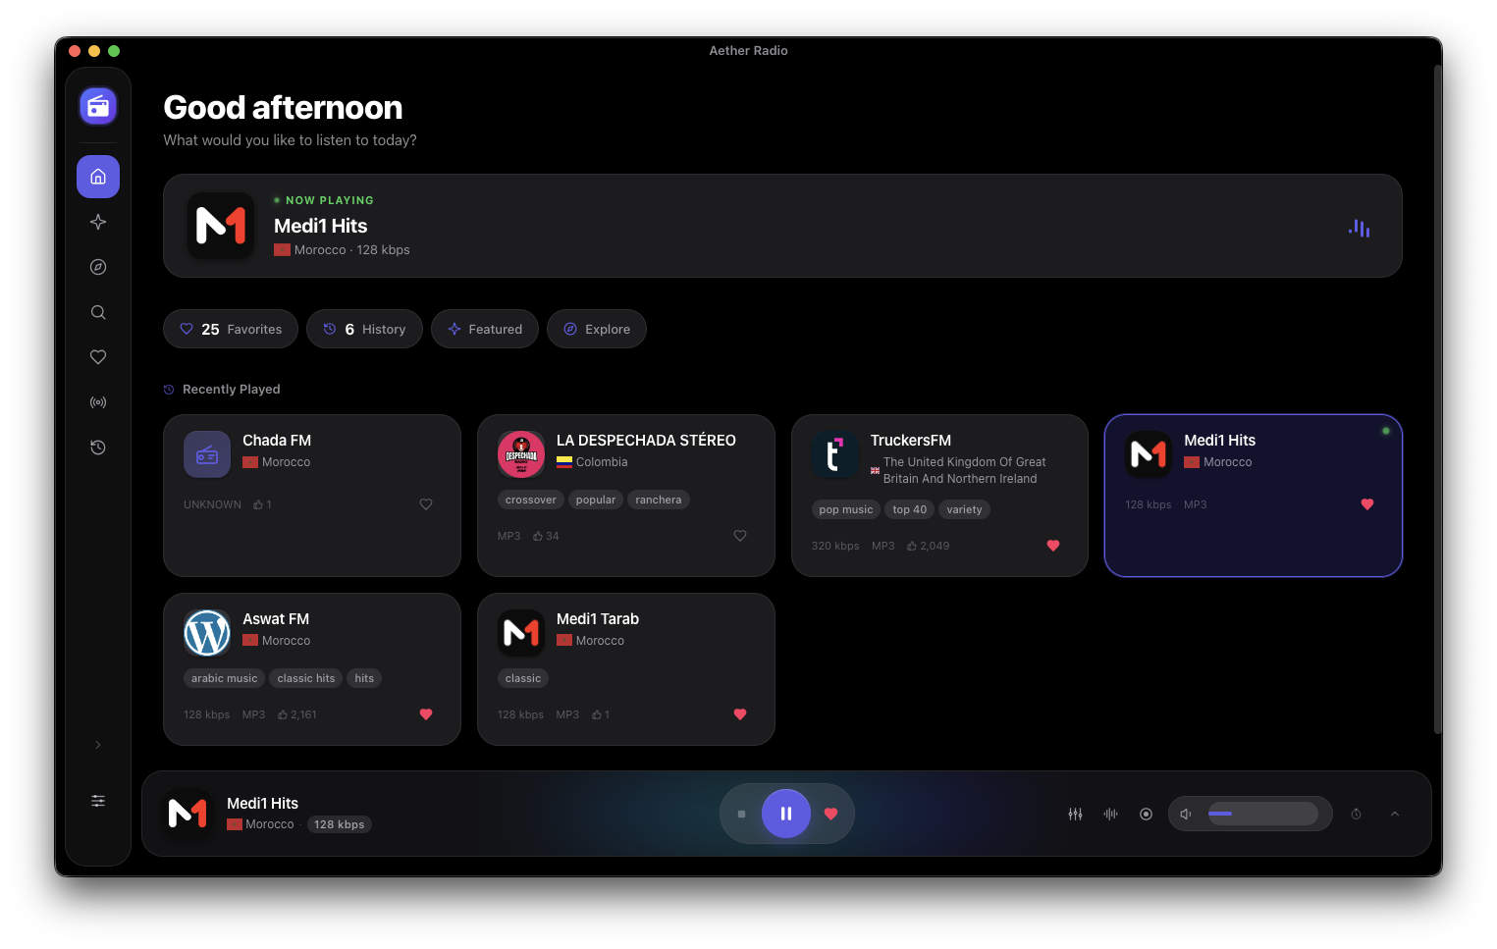The width and height of the screenshot is (1497, 949).
Task: Unfavorite TruckersFM using its heart
Action: (x=1053, y=546)
